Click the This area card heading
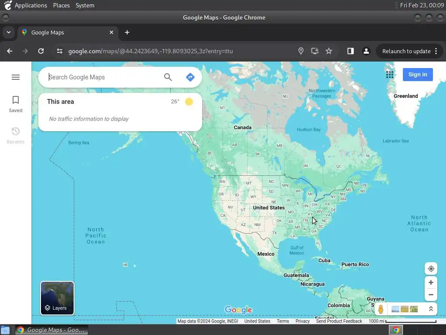This screenshot has height=335, width=446. click(60, 102)
